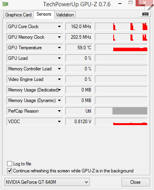Click the Close button
Viewport: 154px width, 190px height.
pyautogui.click(x=136, y=182)
